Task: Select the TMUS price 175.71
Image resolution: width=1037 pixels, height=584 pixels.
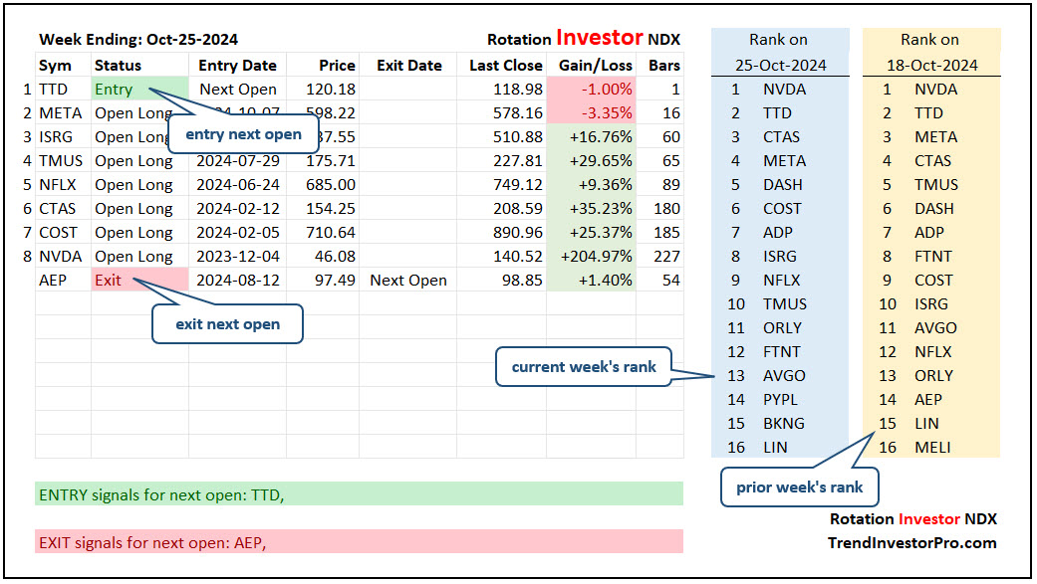Action: [331, 160]
